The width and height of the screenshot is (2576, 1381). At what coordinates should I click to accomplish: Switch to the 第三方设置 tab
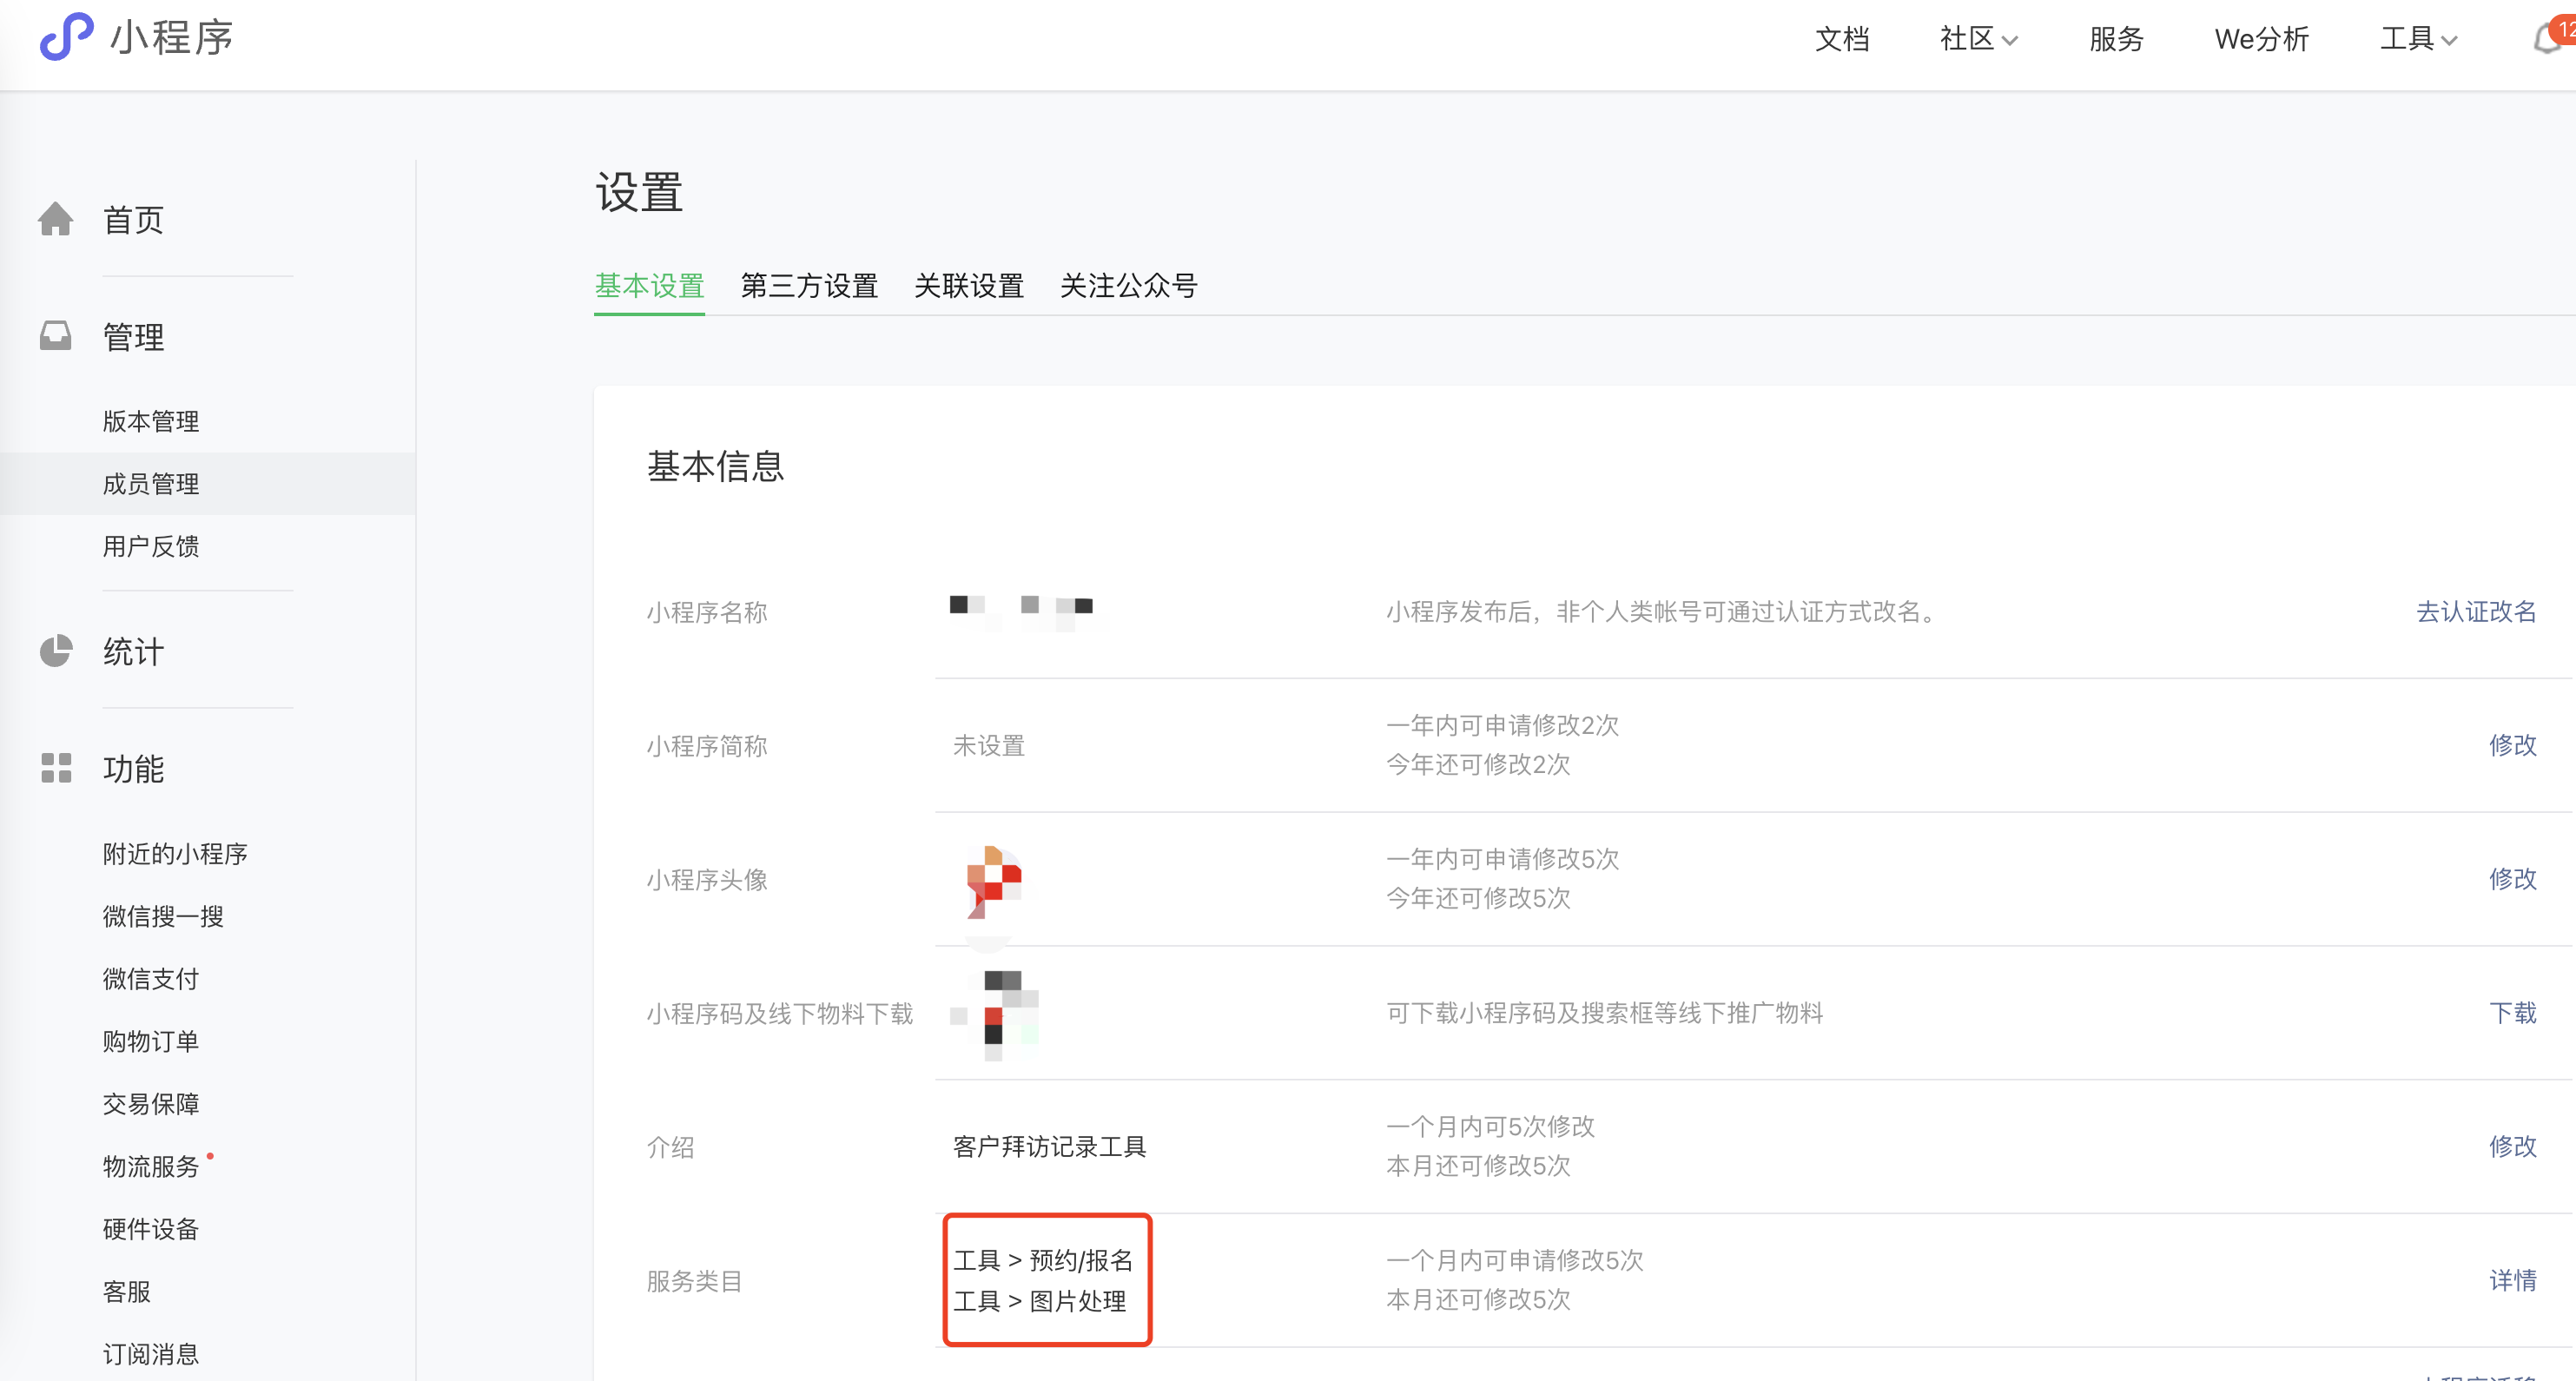pyautogui.click(x=809, y=286)
